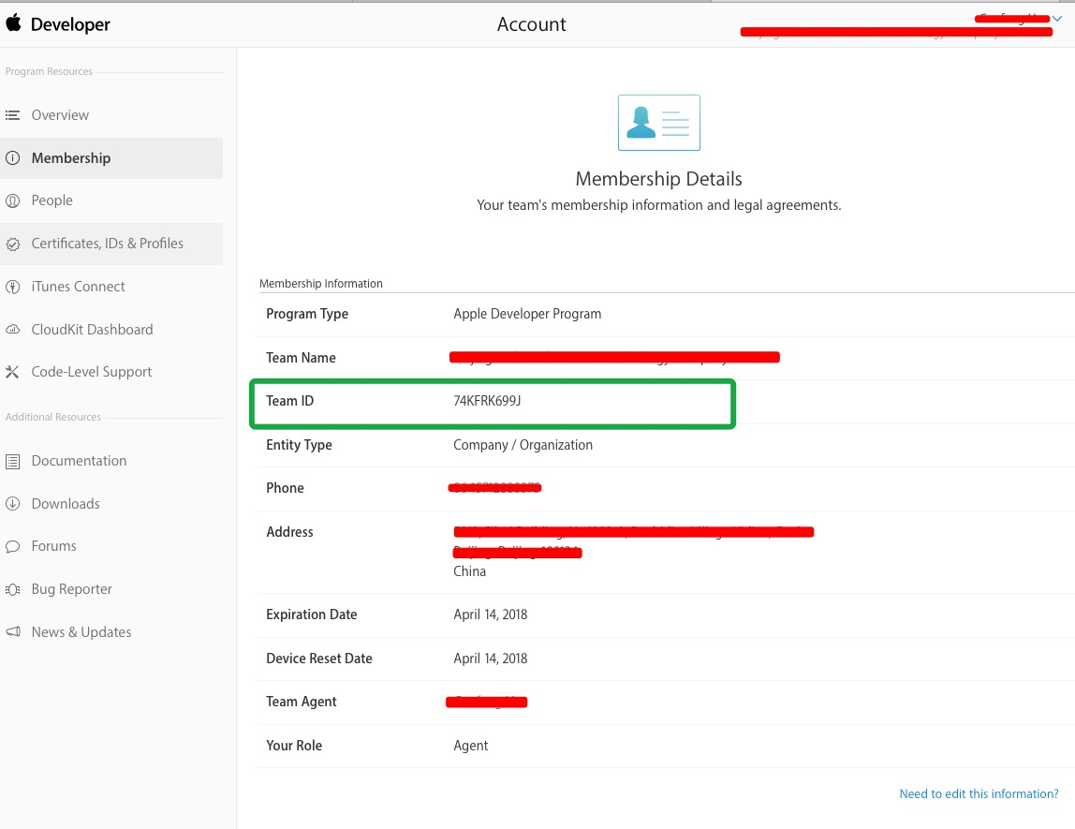The height and width of the screenshot is (829, 1075).
Task: Click the Device Reset Date value
Action: pyautogui.click(x=490, y=659)
